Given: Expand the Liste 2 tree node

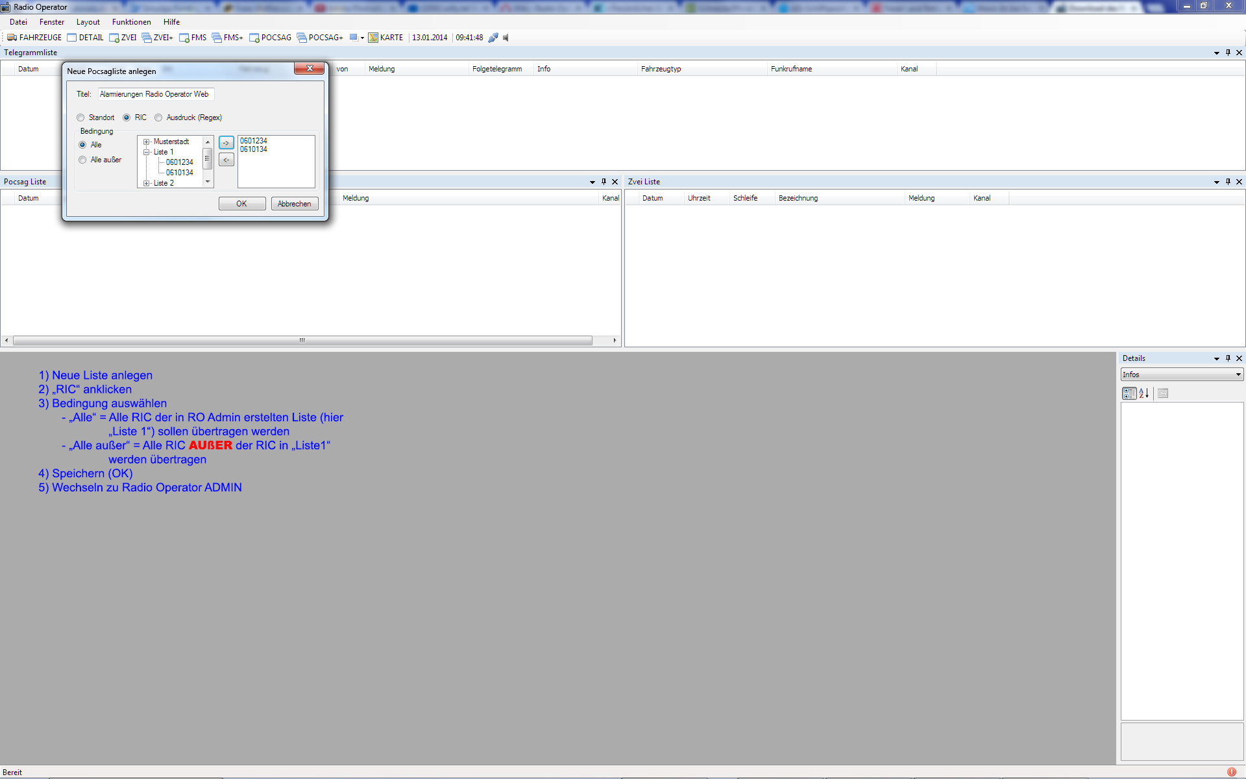Looking at the screenshot, I should (x=147, y=183).
